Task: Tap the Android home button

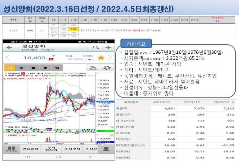Action: coord(59,157)
